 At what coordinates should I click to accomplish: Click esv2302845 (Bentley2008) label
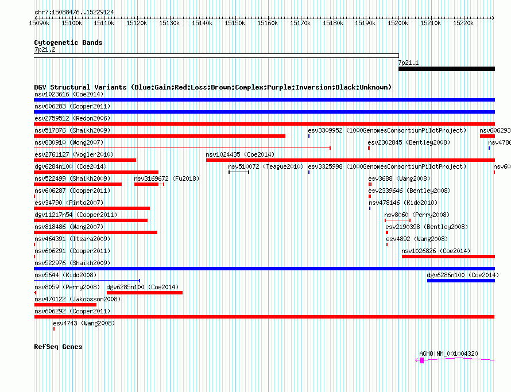point(409,142)
